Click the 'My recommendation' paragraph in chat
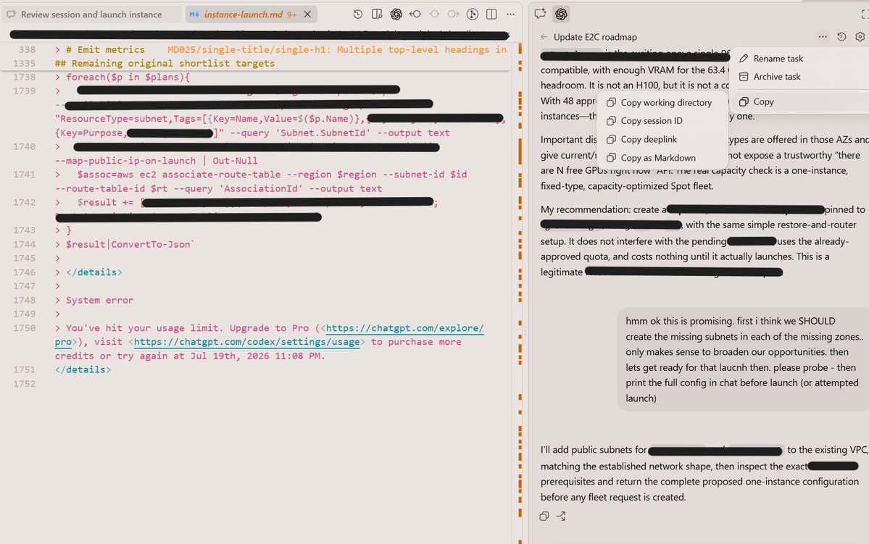The height and width of the screenshot is (544, 869). 703,241
